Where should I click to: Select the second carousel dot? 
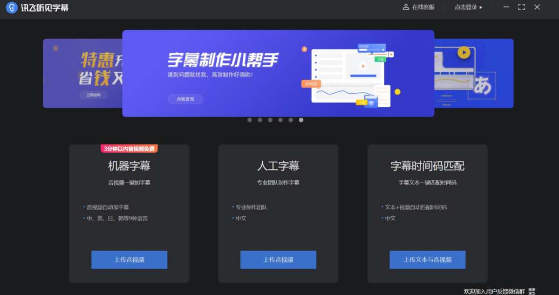click(x=260, y=120)
